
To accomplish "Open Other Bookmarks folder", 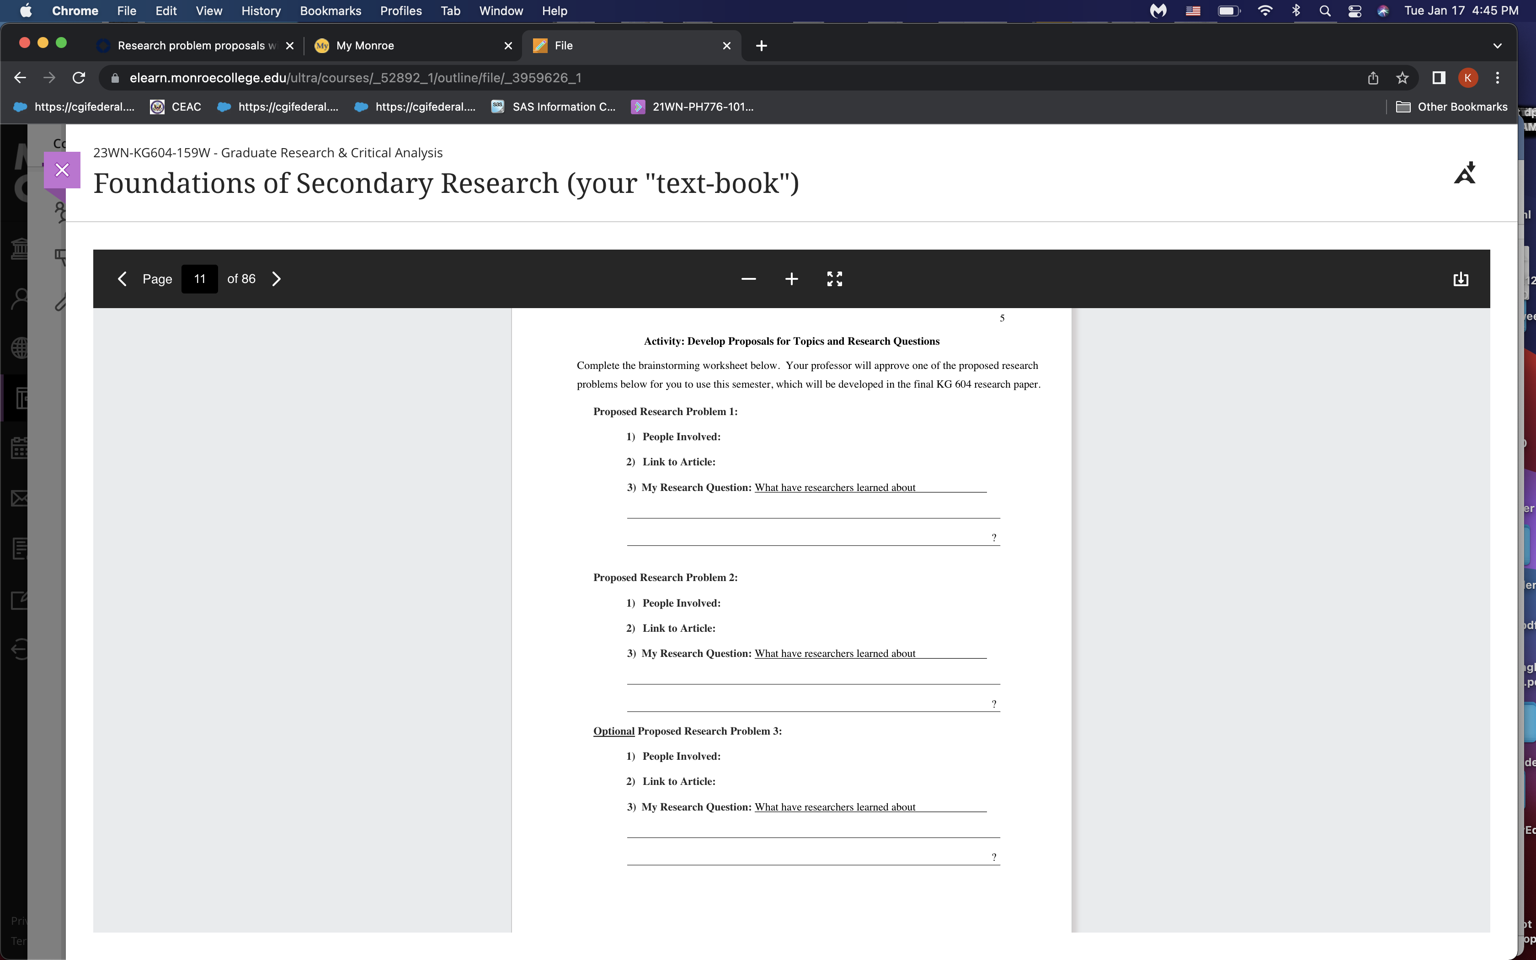I will coord(1451,107).
